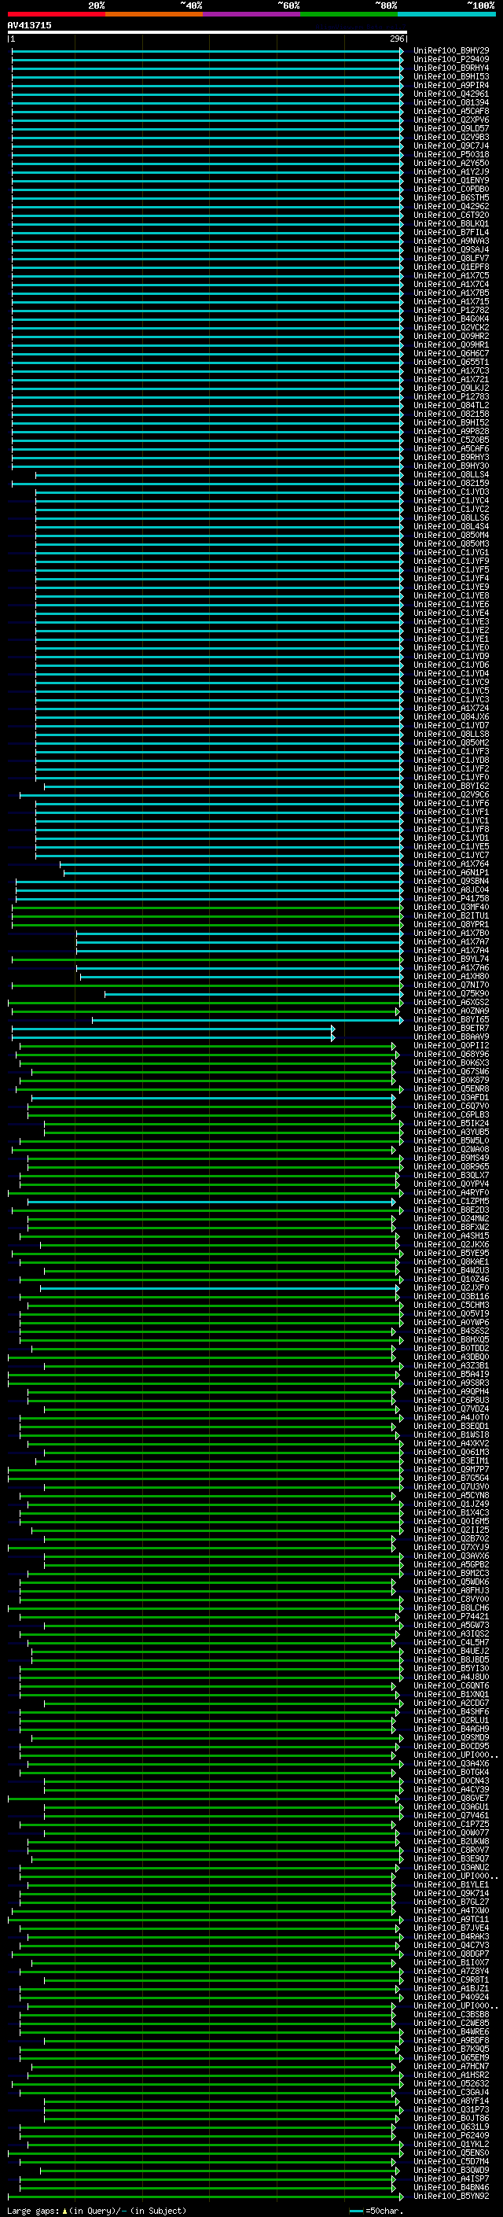
Task: Click the UniRef100_B9YL74 hit
Action: click(451, 959)
